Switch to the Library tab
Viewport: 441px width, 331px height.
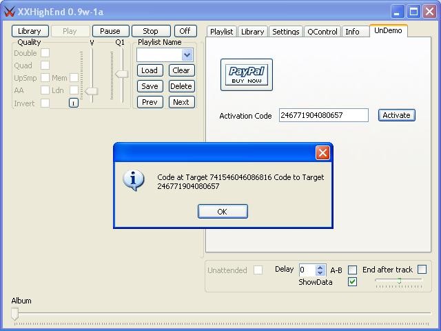point(253,32)
